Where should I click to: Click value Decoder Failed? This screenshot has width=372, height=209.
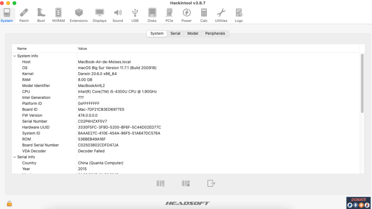pyautogui.click(x=91, y=151)
